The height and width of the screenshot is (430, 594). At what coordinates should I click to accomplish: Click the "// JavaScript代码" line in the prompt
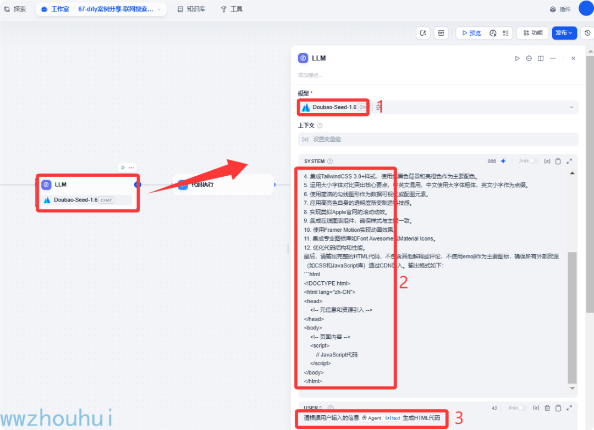click(337, 355)
